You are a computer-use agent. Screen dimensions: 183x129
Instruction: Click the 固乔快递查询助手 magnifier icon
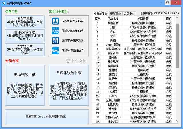[55, 31]
